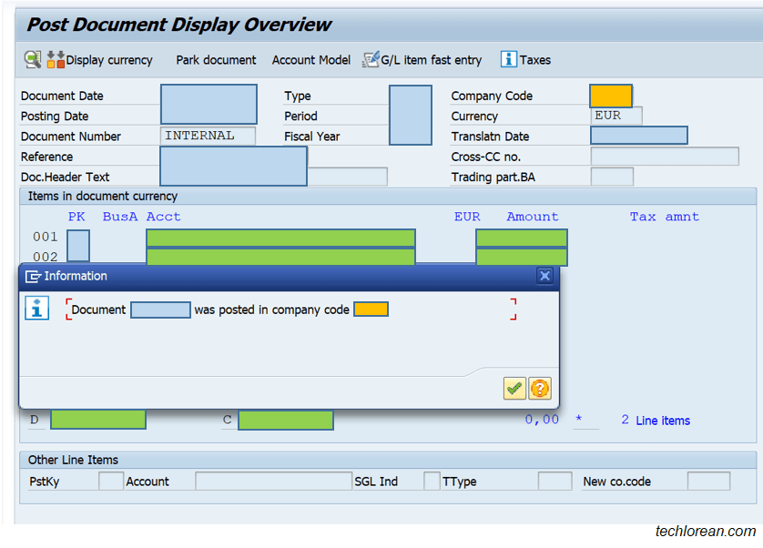The width and height of the screenshot is (763, 548).
Task: Close the Information popup window
Action: (x=544, y=276)
